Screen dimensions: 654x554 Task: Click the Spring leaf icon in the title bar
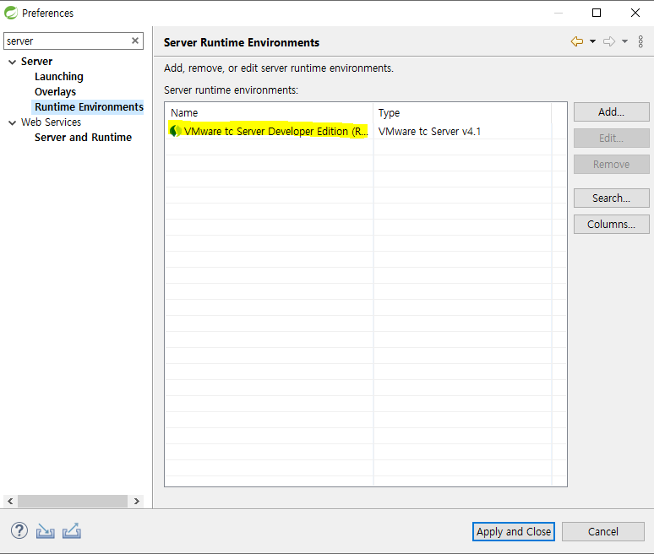pyautogui.click(x=11, y=13)
